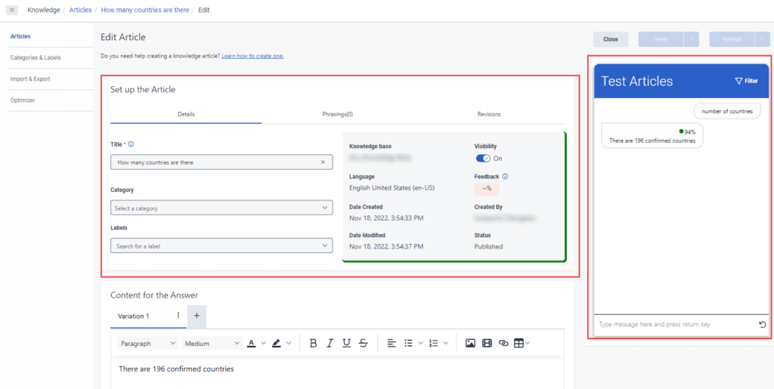The image size is (774, 389).
Task: Apply strikethrough formatting
Action: click(364, 343)
